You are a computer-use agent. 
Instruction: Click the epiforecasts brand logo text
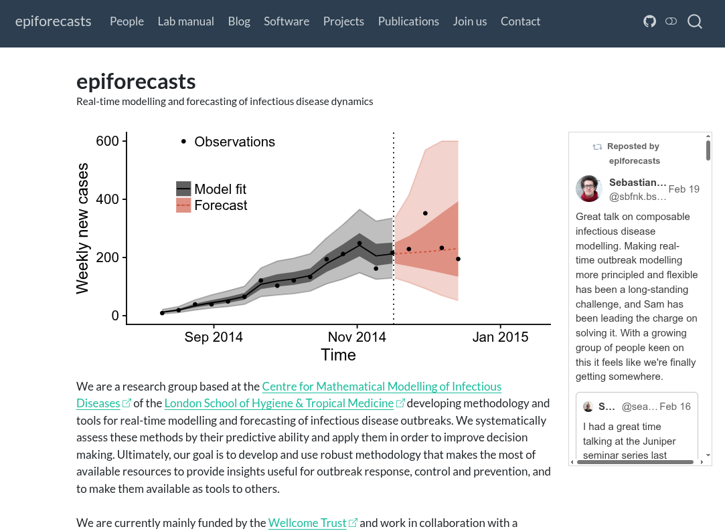coord(53,21)
